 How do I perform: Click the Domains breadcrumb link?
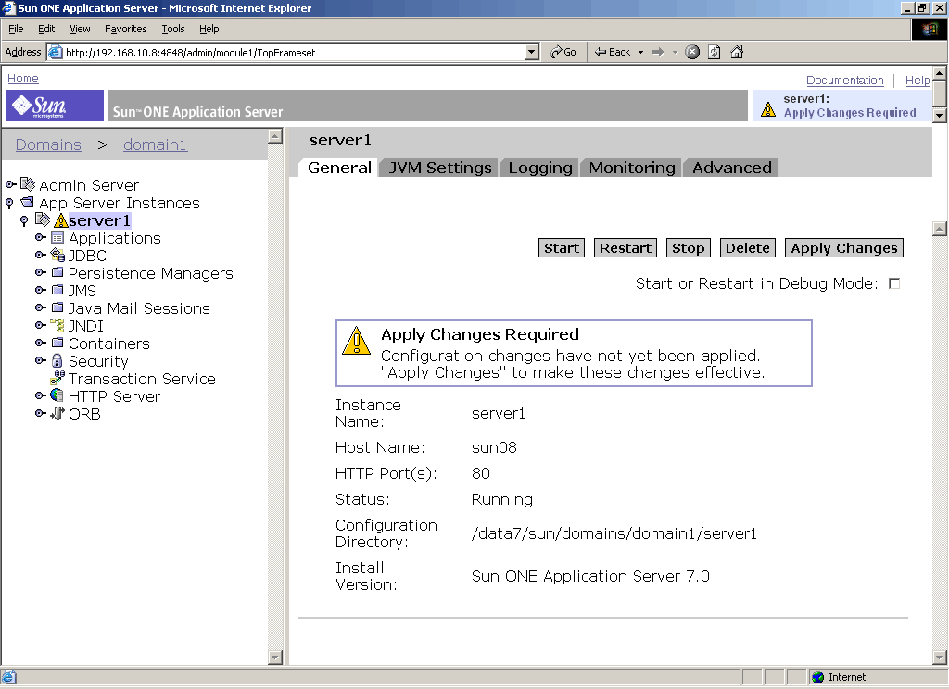(x=48, y=144)
